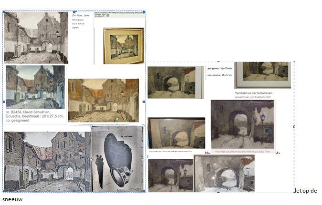Select the orange-roofed courtyard painting in middle
Image resolution: width=322 pixels, height=205 pixels.
pyautogui.click(x=103, y=100)
